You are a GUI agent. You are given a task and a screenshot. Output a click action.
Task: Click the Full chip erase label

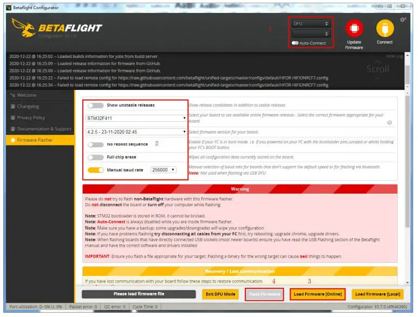pyautogui.click(x=121, y=157)
